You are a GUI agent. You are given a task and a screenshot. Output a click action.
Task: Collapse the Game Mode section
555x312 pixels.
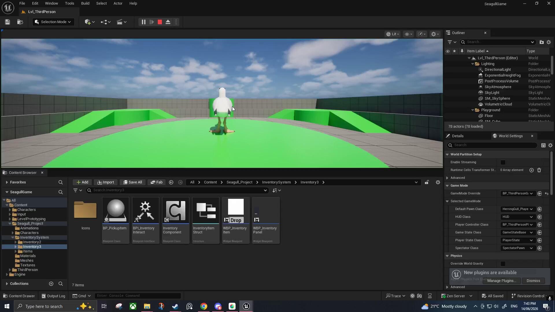pyautogui.click(x=447, y=186)
